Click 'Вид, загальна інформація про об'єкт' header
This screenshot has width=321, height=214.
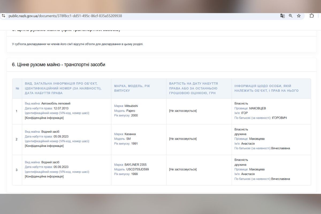[x=63, y=88]
